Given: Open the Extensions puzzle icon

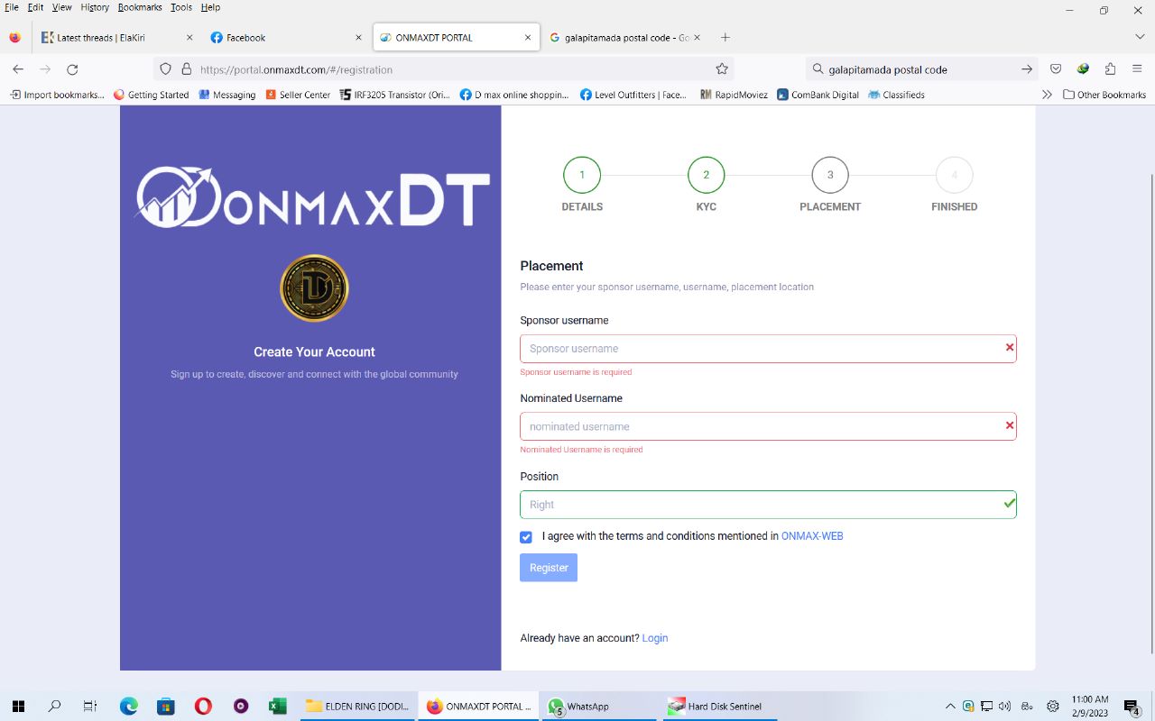Looking at the screenshot, I should coord(1110,69).
